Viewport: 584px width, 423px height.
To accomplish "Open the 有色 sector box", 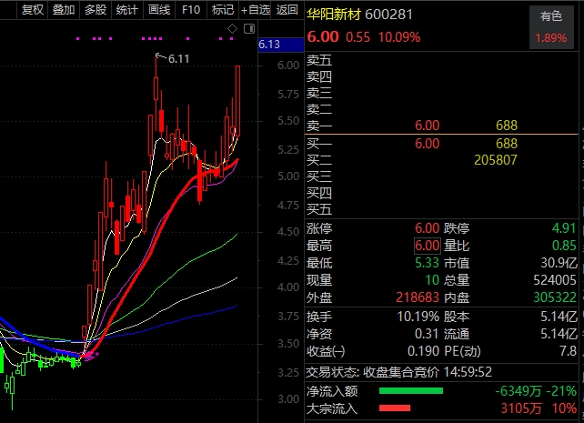I will (551, 27).
